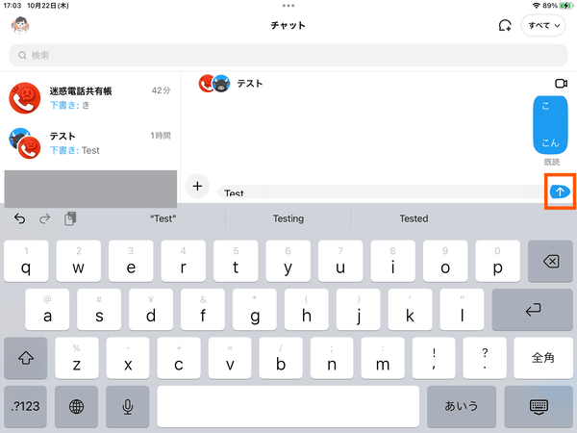
Task: Tap the microphone dictation key
Action: coord(127,406)
